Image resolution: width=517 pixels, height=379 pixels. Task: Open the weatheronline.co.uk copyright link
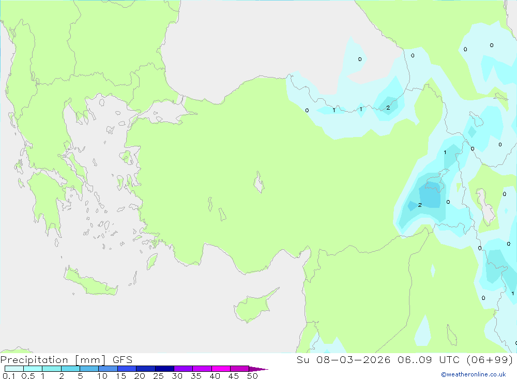pos(474,374)
